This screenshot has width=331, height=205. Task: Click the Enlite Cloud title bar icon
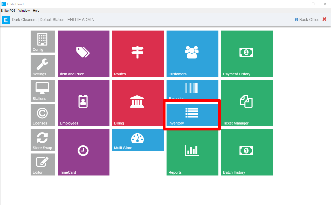tap(3, 4)
